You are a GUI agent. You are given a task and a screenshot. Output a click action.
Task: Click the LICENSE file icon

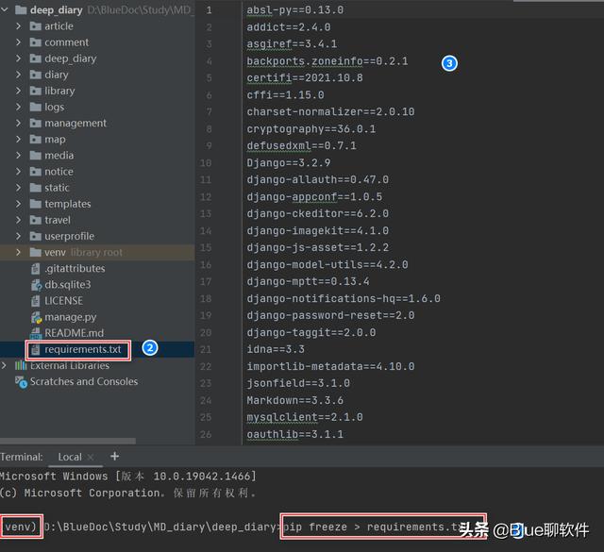pos(36,301)
